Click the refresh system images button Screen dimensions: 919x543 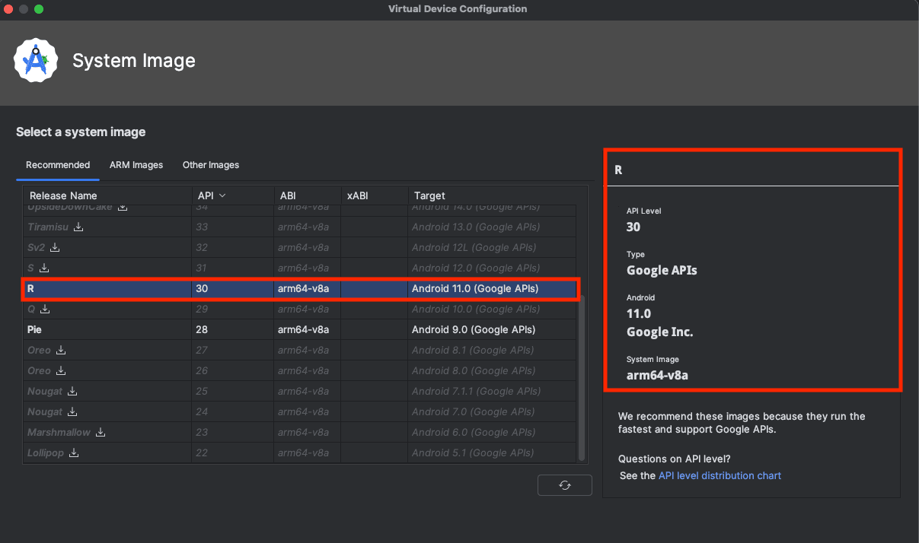[564, 485]
